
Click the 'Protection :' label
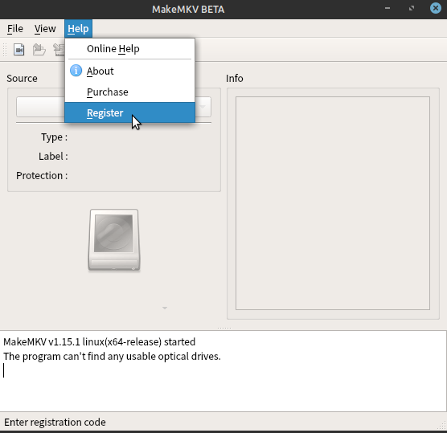[42, 176]
